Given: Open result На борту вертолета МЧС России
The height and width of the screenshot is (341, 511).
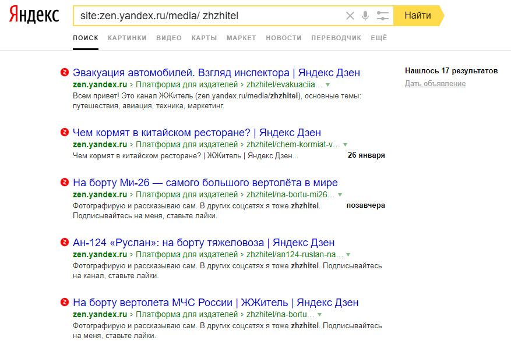Looking at the screenshot, I should (x=216, y=302).
